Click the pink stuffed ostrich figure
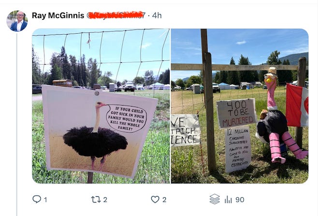The width and height of the screenshot is (322, 216). (x=278, y=118)
